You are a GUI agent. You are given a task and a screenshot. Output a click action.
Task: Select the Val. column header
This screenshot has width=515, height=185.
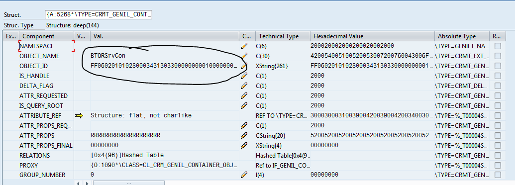point(164,36)
